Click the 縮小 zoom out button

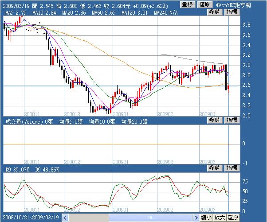[206, 218]
